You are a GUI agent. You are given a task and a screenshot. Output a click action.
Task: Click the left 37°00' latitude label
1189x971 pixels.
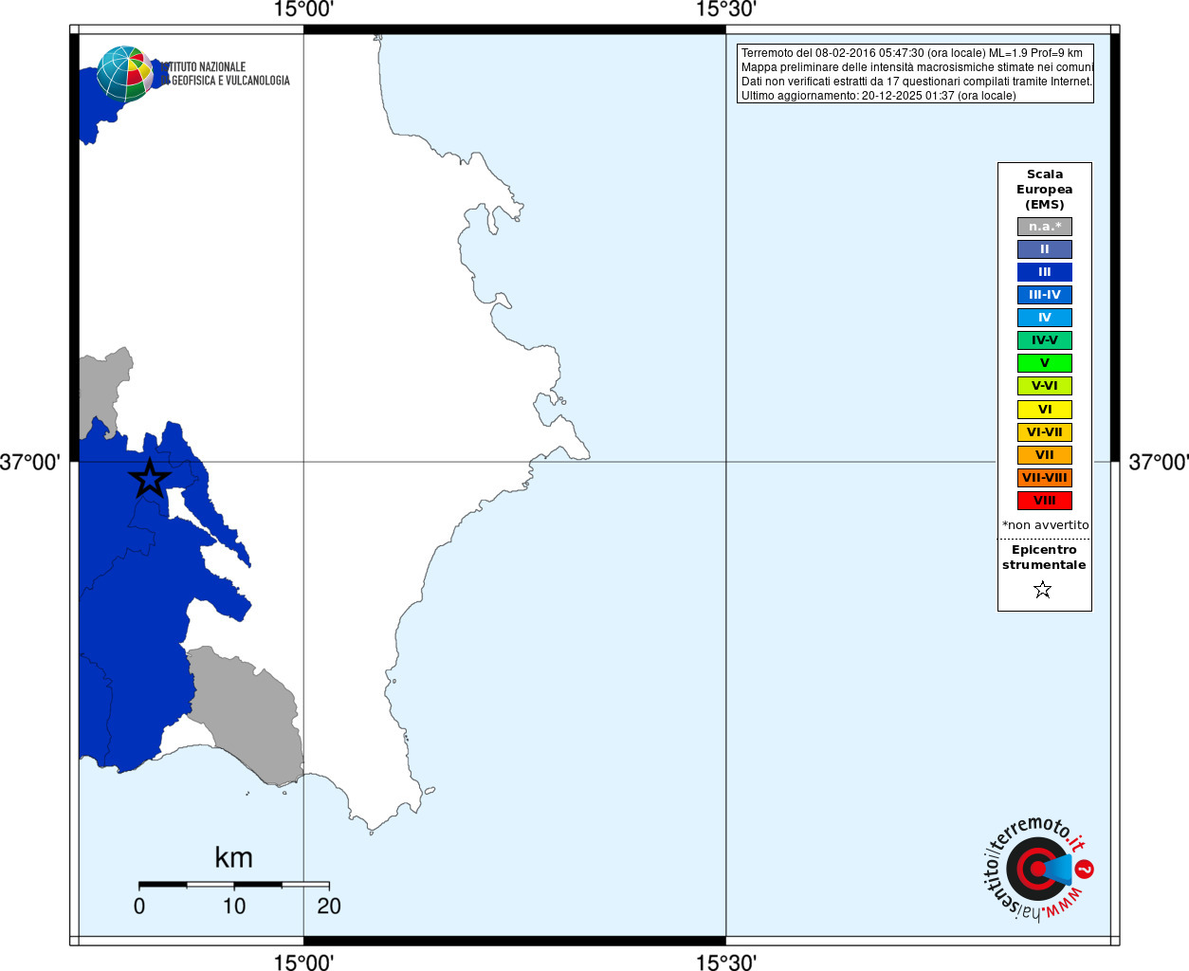(x=30, y=463)
